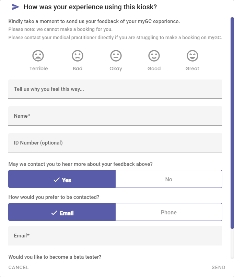The width and height of the screenshot is (234, 277).
Task: Click the Email address input field
Action: tap(115, 236)
